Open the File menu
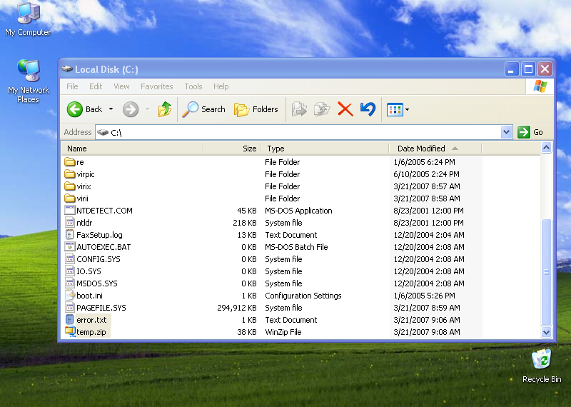Screen dimensions: 571x407 pos(72,86)
